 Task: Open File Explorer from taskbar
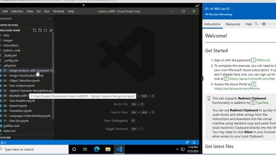108,149
